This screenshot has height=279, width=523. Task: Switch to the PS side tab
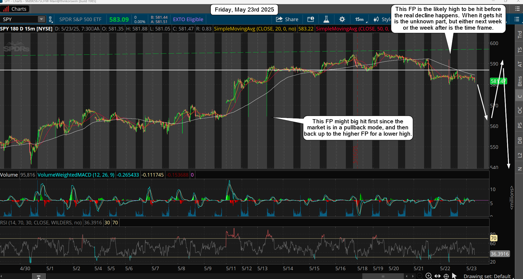pyautogui.click(x=519, y=125)
